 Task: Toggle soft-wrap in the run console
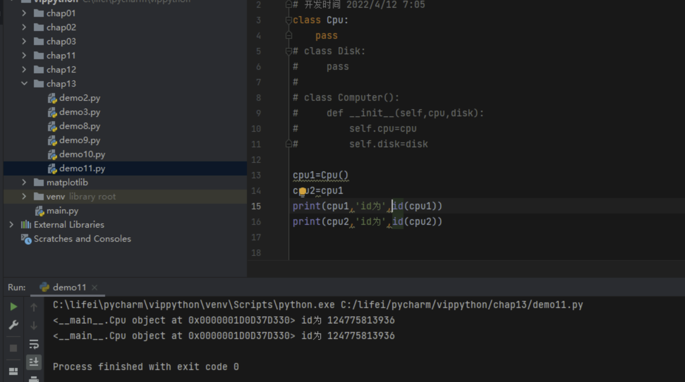click(x=34, y=344)
